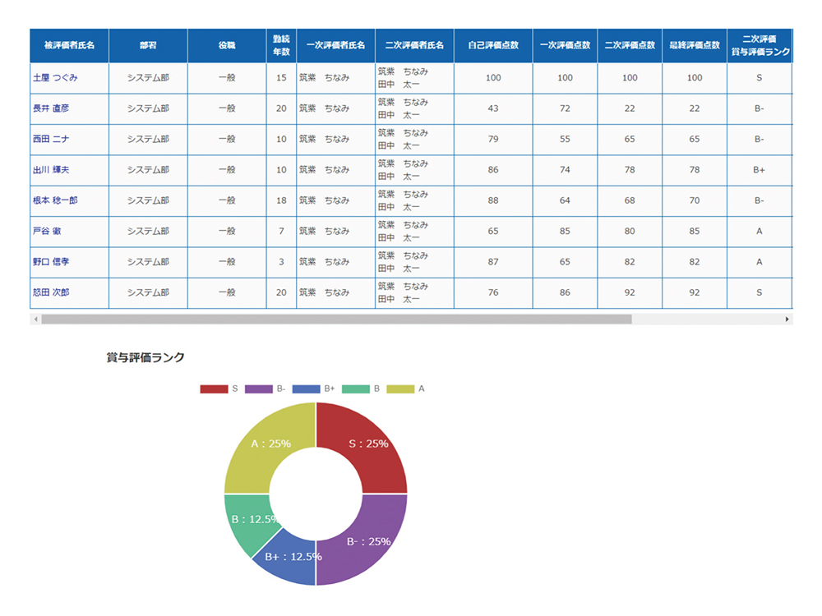Open employee 土屋 つぐみ's record

click(55, 78)
